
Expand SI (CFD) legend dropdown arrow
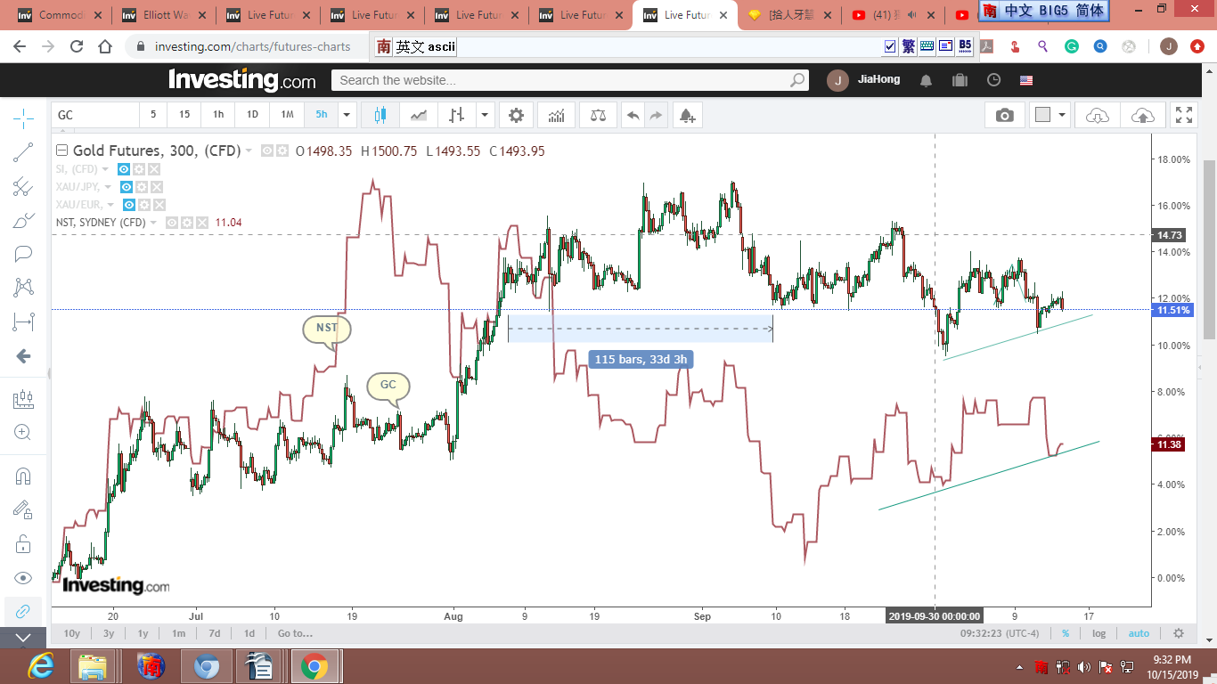pos(105,169)
